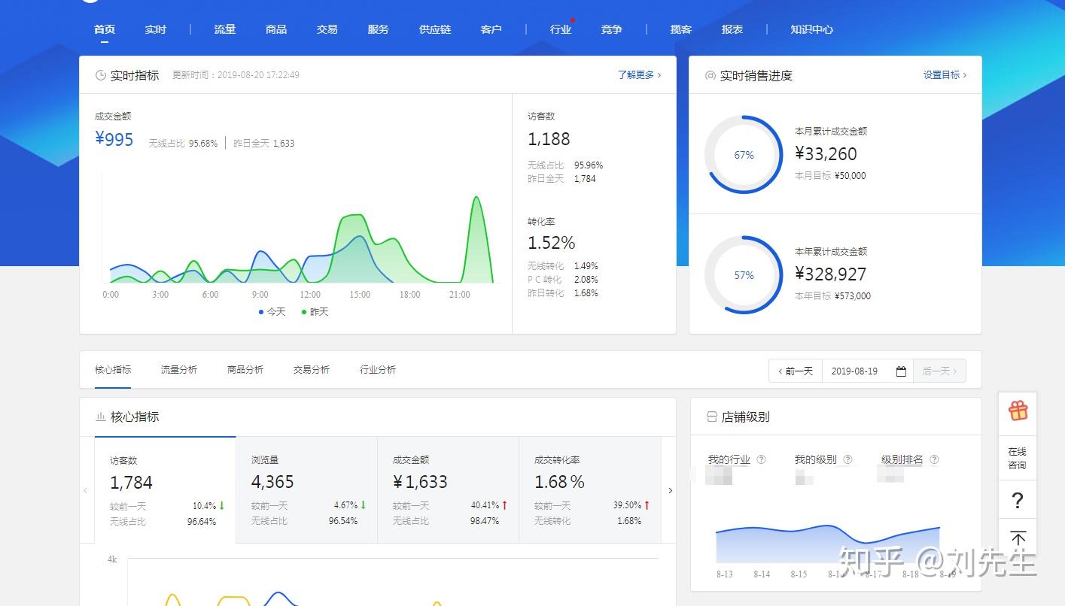This screenshot has height=606, width=1065.
Task: Click the green down arrow by 10.4%
Action: click(222, 505)
